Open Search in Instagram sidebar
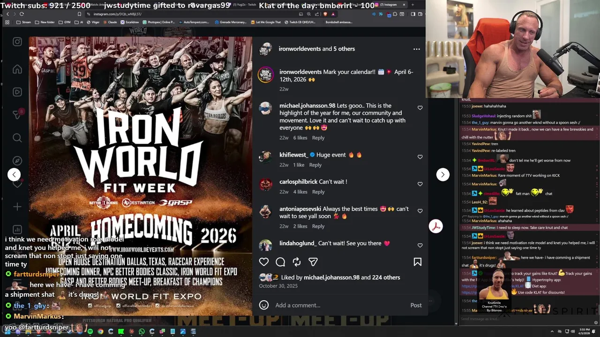 pos(17,138)
